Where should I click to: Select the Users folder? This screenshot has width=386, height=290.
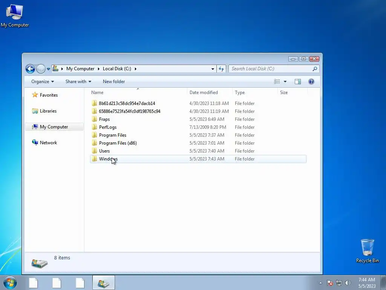(198, 151)
